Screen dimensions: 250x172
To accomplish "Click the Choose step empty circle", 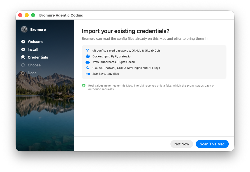I will point(23,65).
